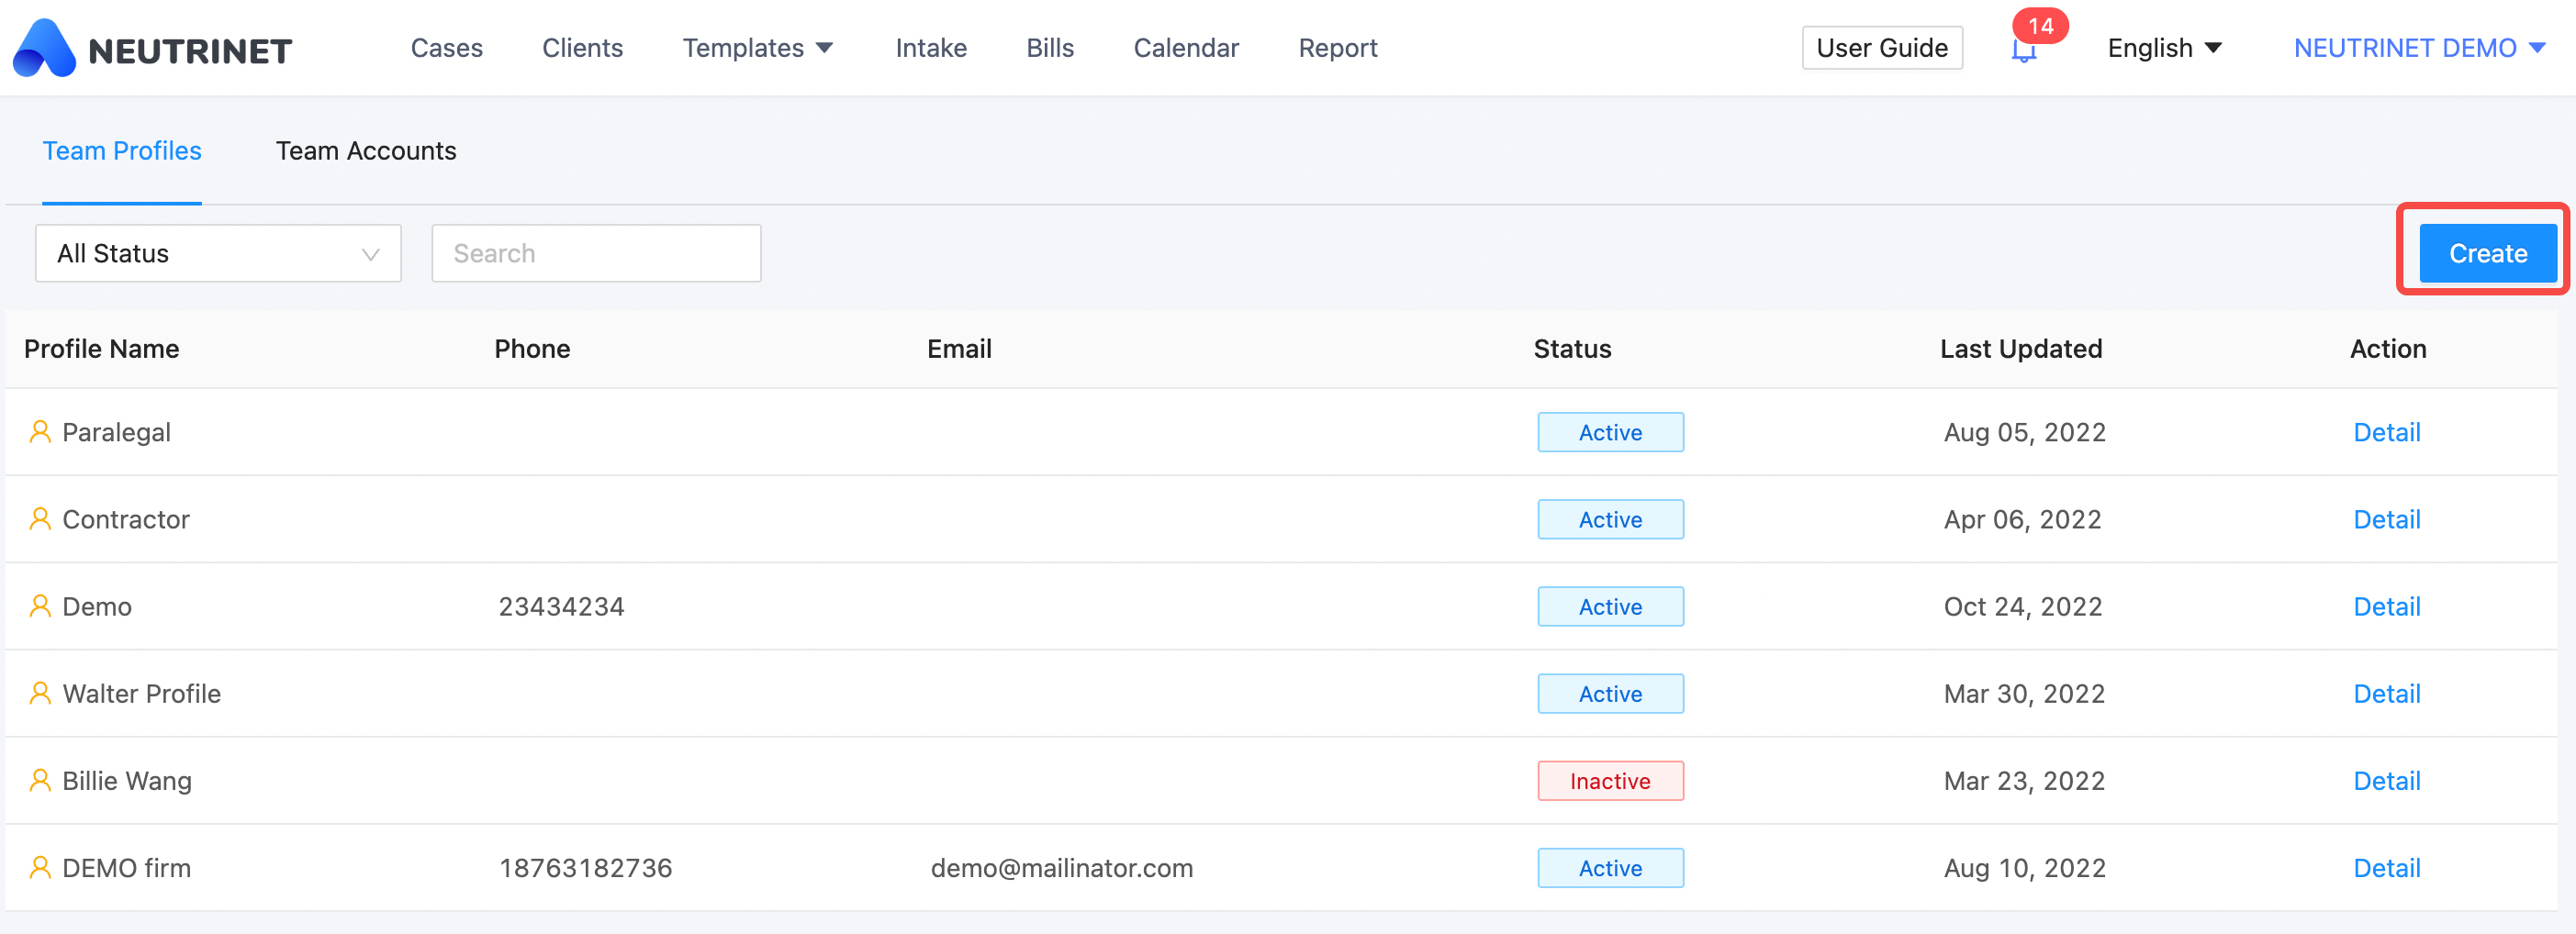2576x934 pixels.
Task: Click the blue Create button
Action: pyautogui.click(x=2487, y=252)
